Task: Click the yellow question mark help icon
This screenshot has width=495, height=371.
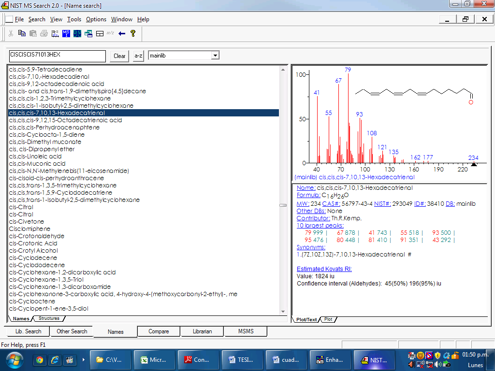Action: coord(133,33)
